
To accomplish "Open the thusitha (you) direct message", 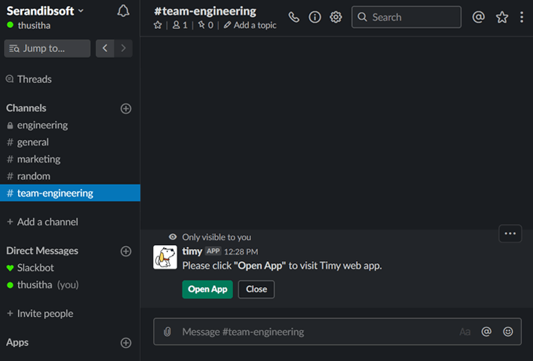I will tap(70, 284).
